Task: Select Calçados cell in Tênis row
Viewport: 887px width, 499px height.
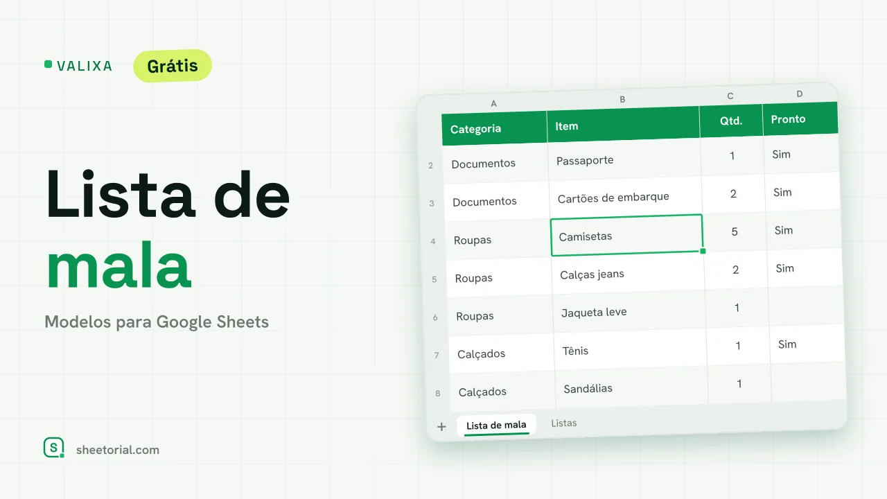Action: 502,353
